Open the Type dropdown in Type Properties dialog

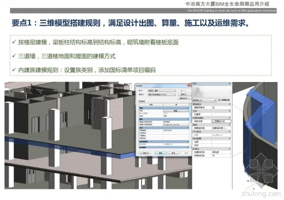click(162, 95)
